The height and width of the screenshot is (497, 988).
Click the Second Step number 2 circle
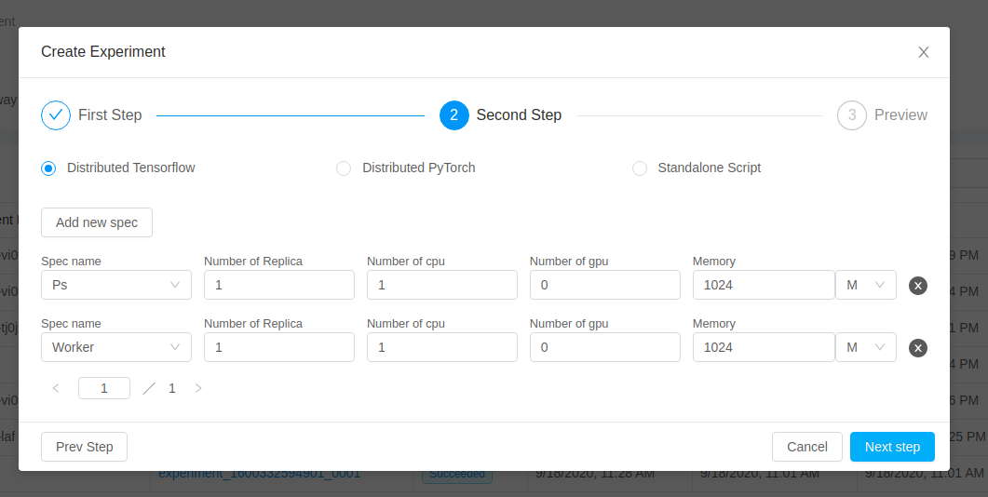(453, 115)
